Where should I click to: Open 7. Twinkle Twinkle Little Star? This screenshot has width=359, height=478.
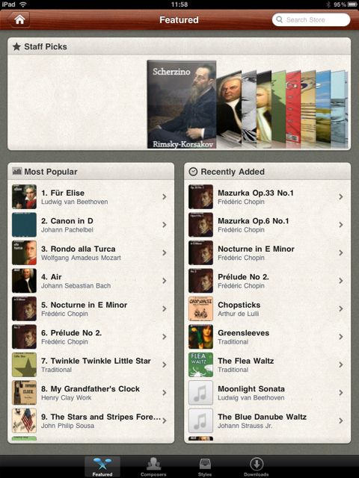point(91,364)
